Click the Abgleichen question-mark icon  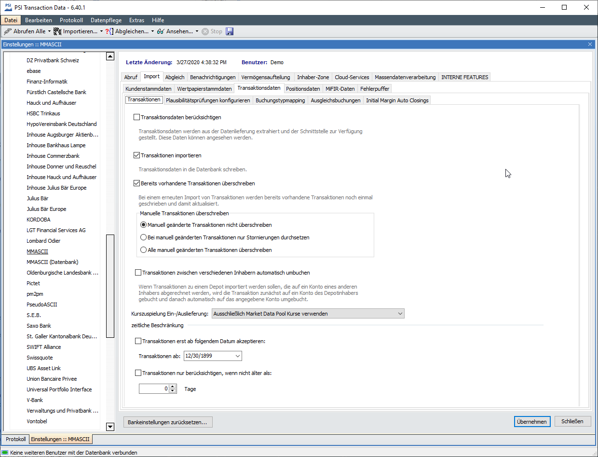pos(109,31)
